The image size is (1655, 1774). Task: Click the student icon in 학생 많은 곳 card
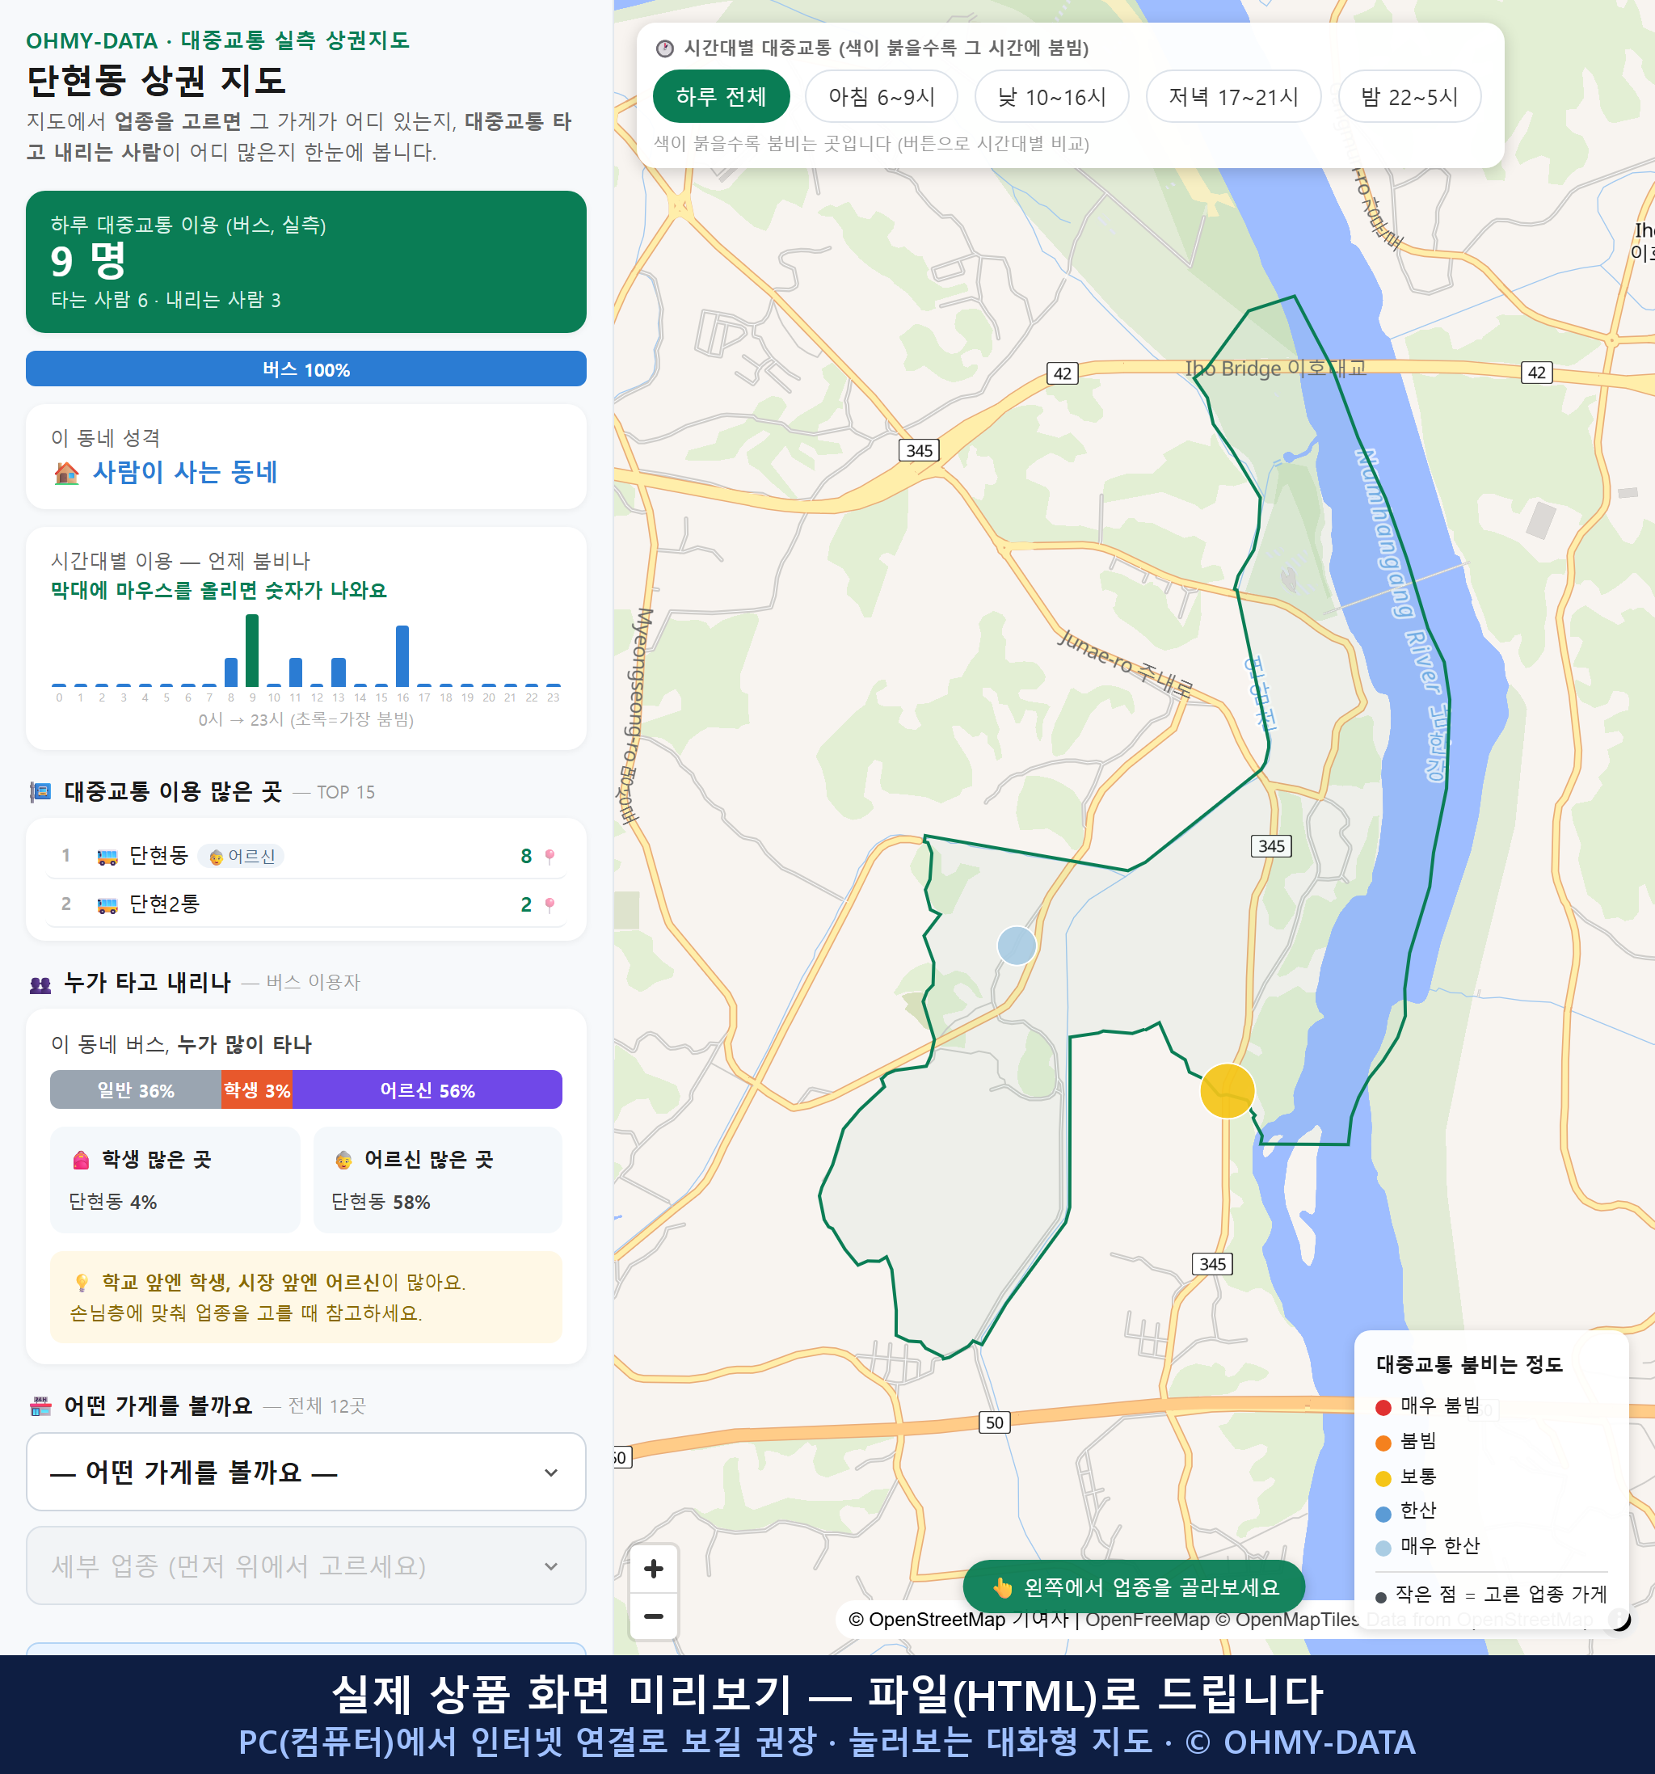point(81,1160)
